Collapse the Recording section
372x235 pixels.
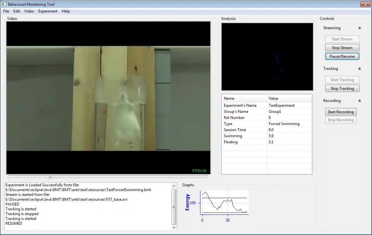[x=359, y=101]
